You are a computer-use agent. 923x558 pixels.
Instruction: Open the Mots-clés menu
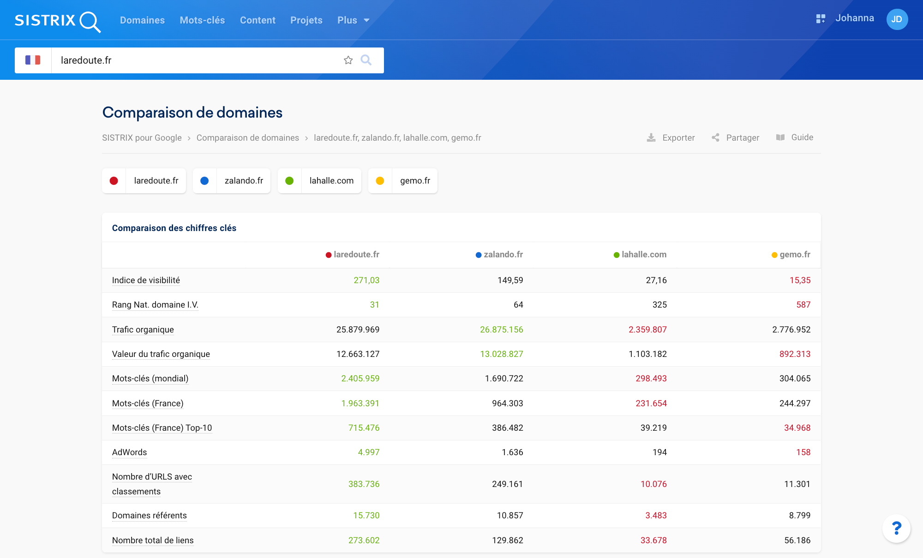[202, 20]
